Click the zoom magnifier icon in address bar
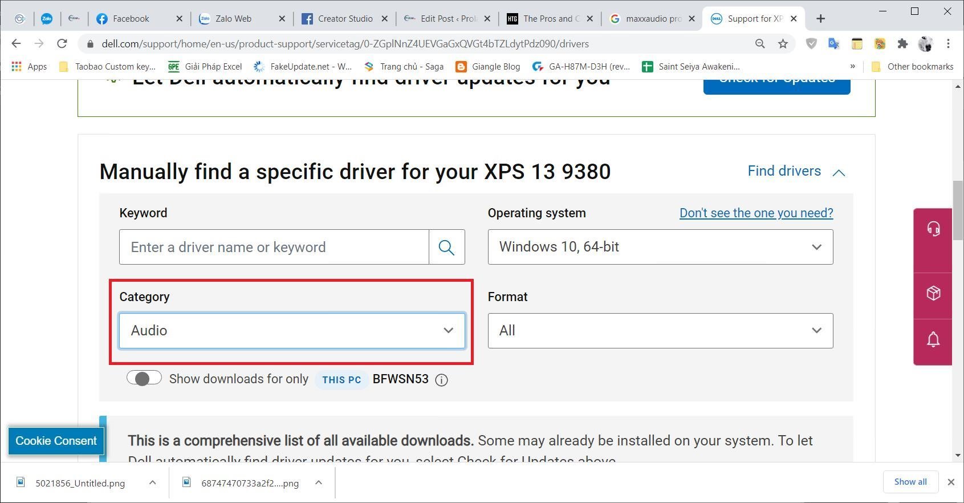The height and width of the screenshot is (503, 964). tap(760, 43)
